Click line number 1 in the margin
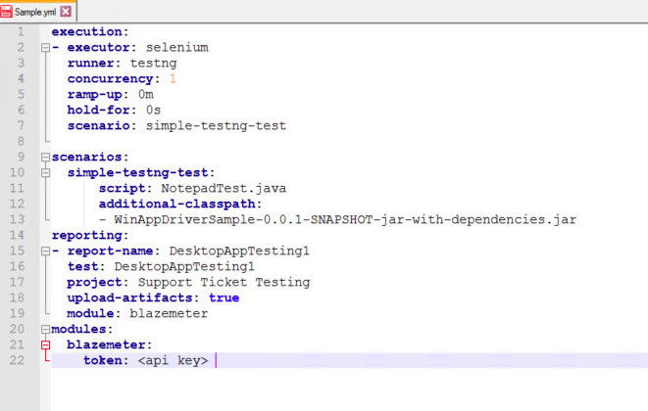 click(21, 31)
